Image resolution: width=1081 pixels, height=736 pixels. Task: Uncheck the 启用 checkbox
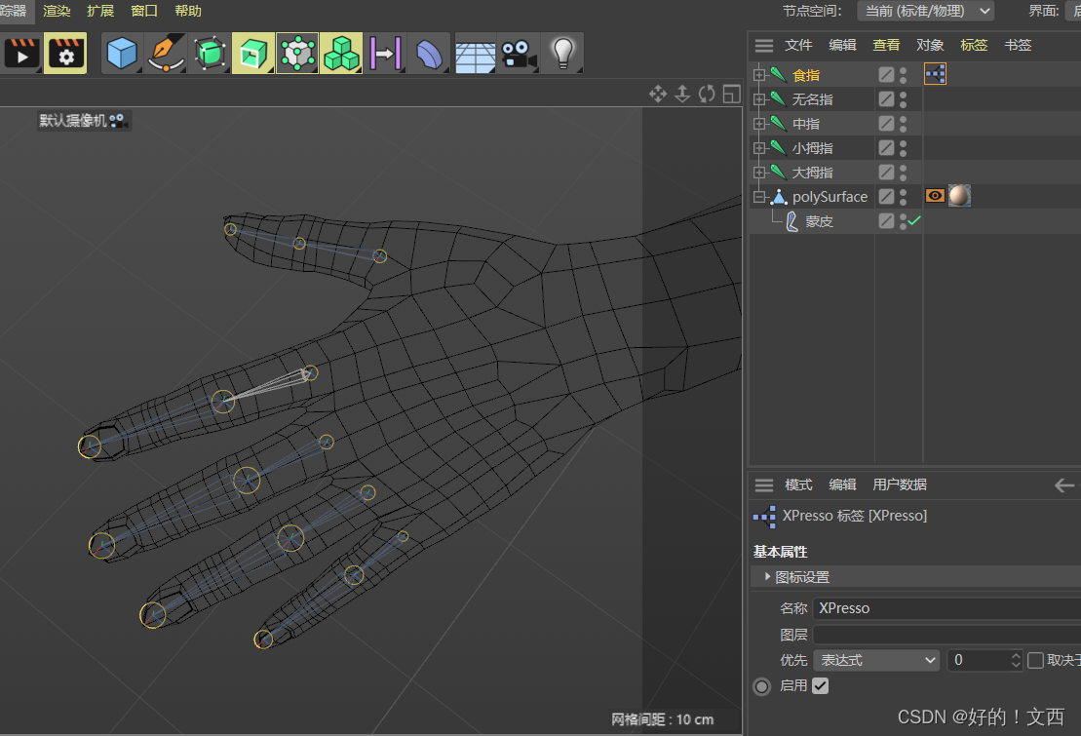tap(820, 685)
